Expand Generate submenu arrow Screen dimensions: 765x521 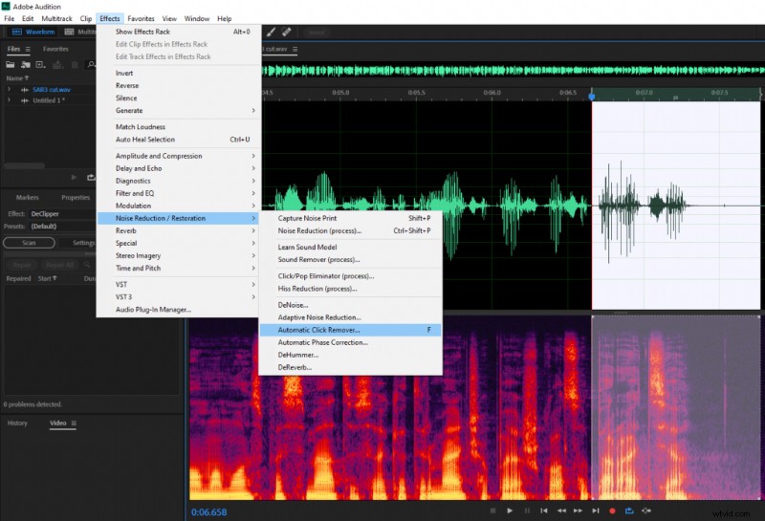tap(253, 111)
